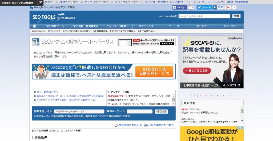Select ad carousel page 5

tap(218, 96)
